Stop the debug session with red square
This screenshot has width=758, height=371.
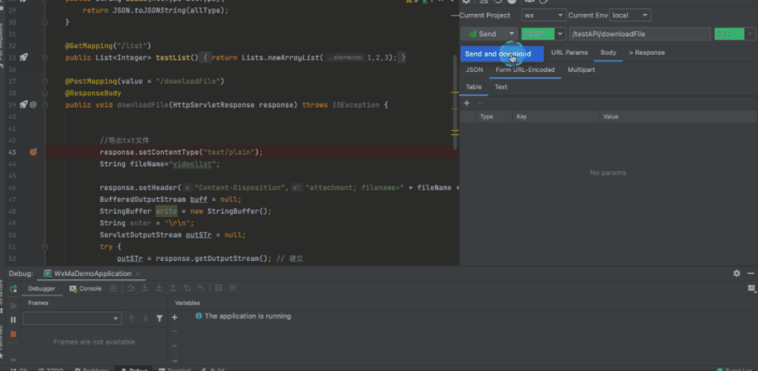[x=12, y=334]
